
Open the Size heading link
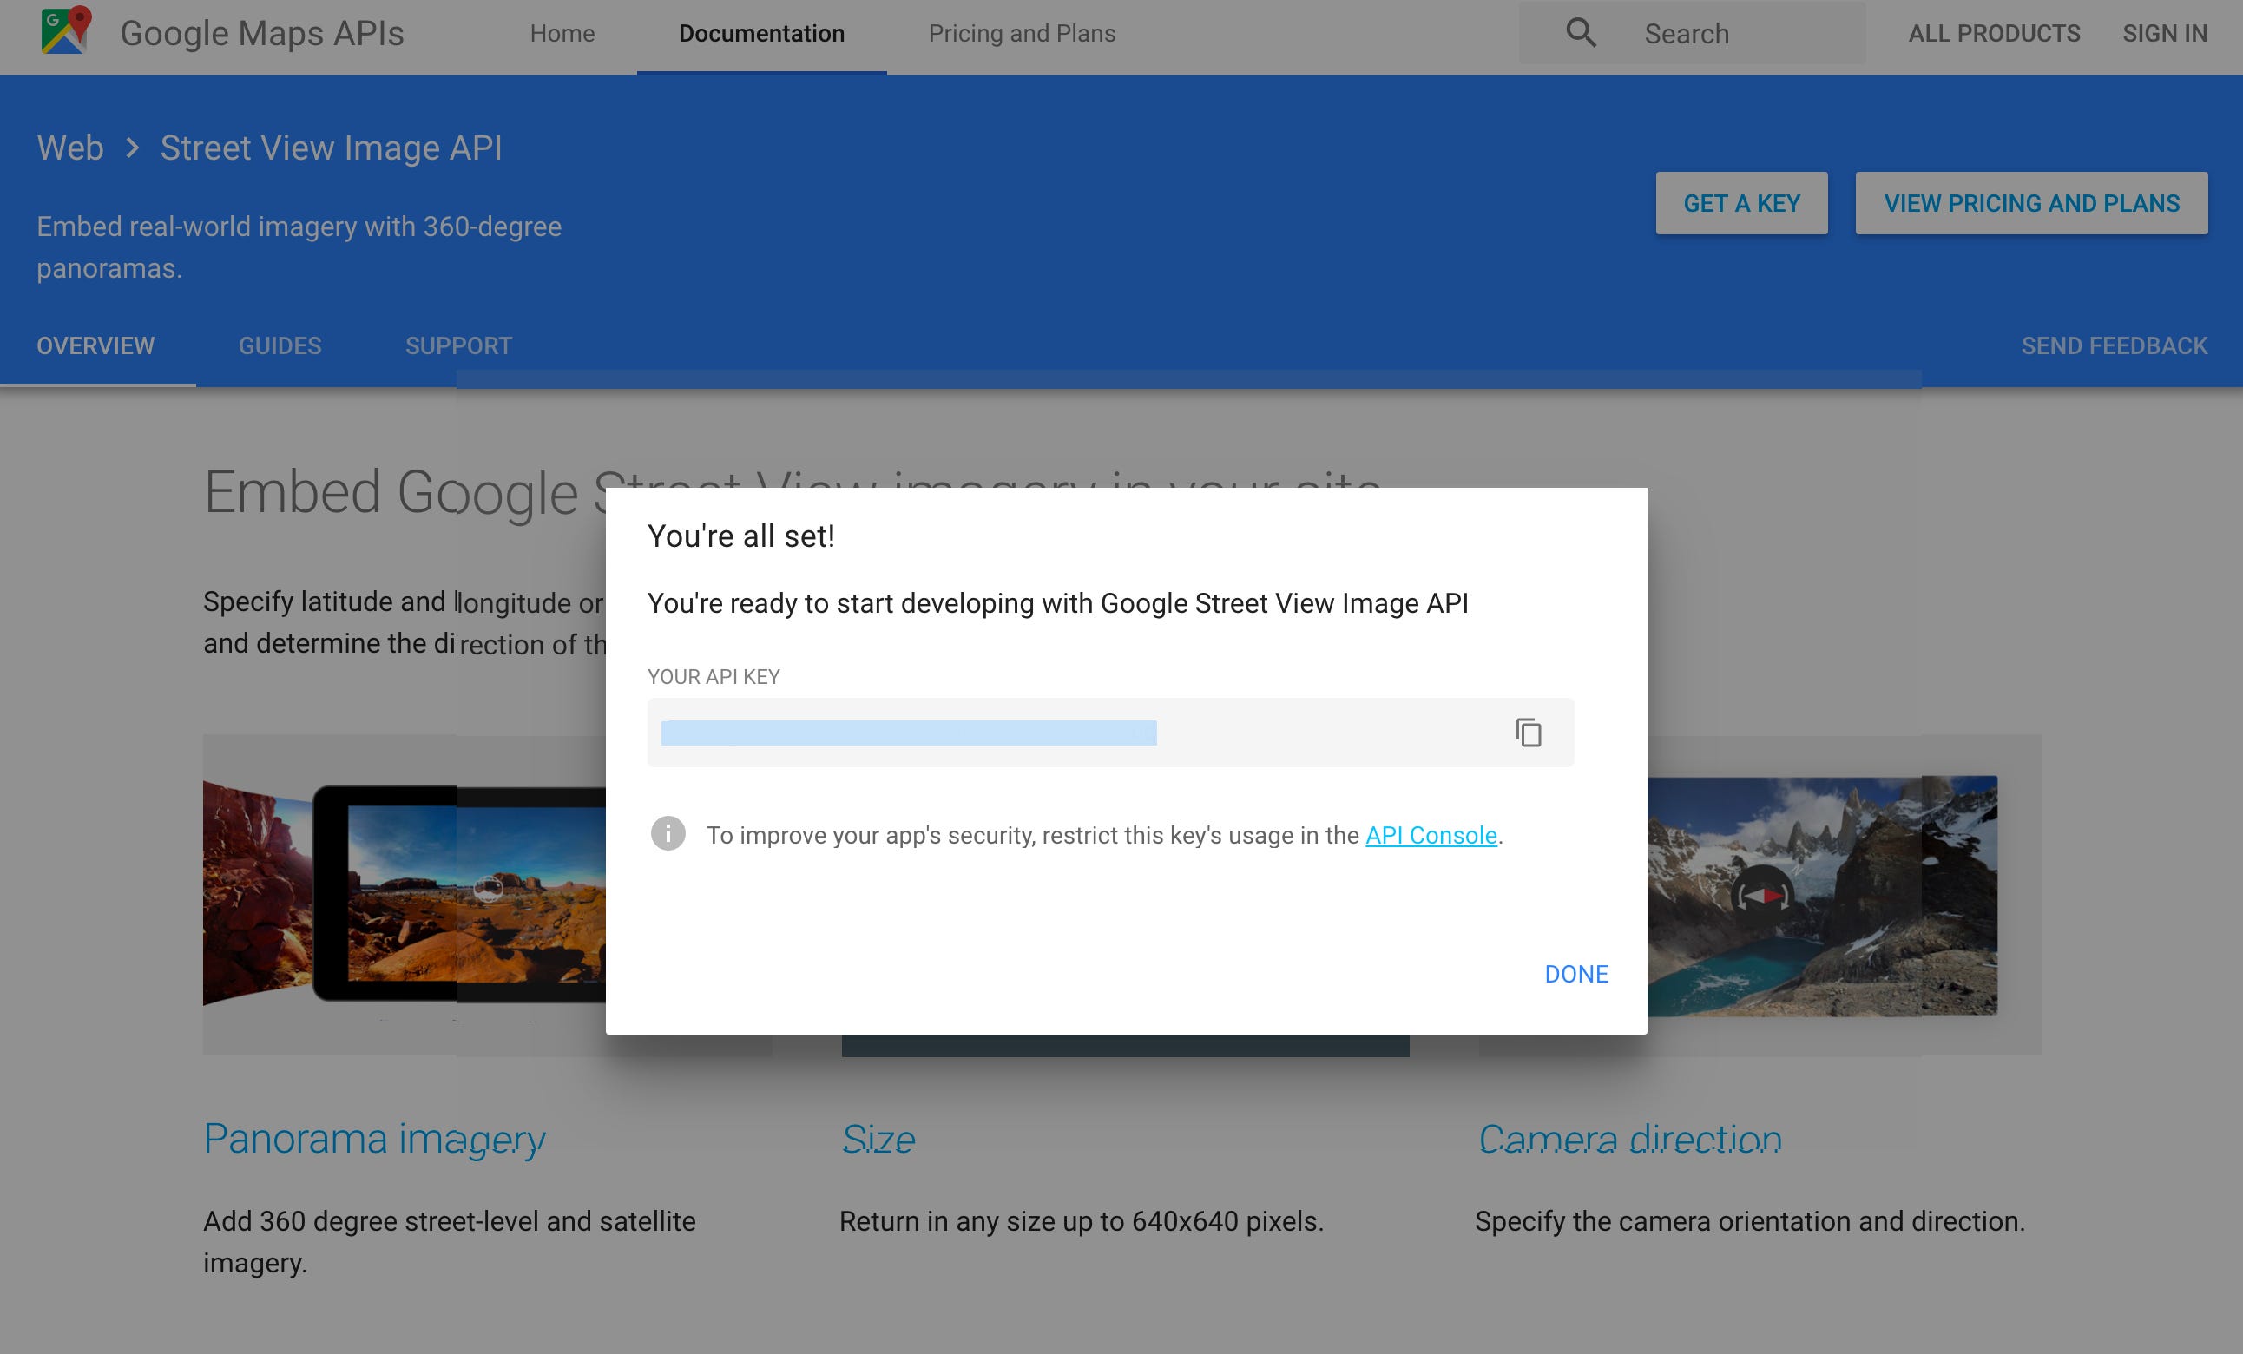pos(878,1139)
